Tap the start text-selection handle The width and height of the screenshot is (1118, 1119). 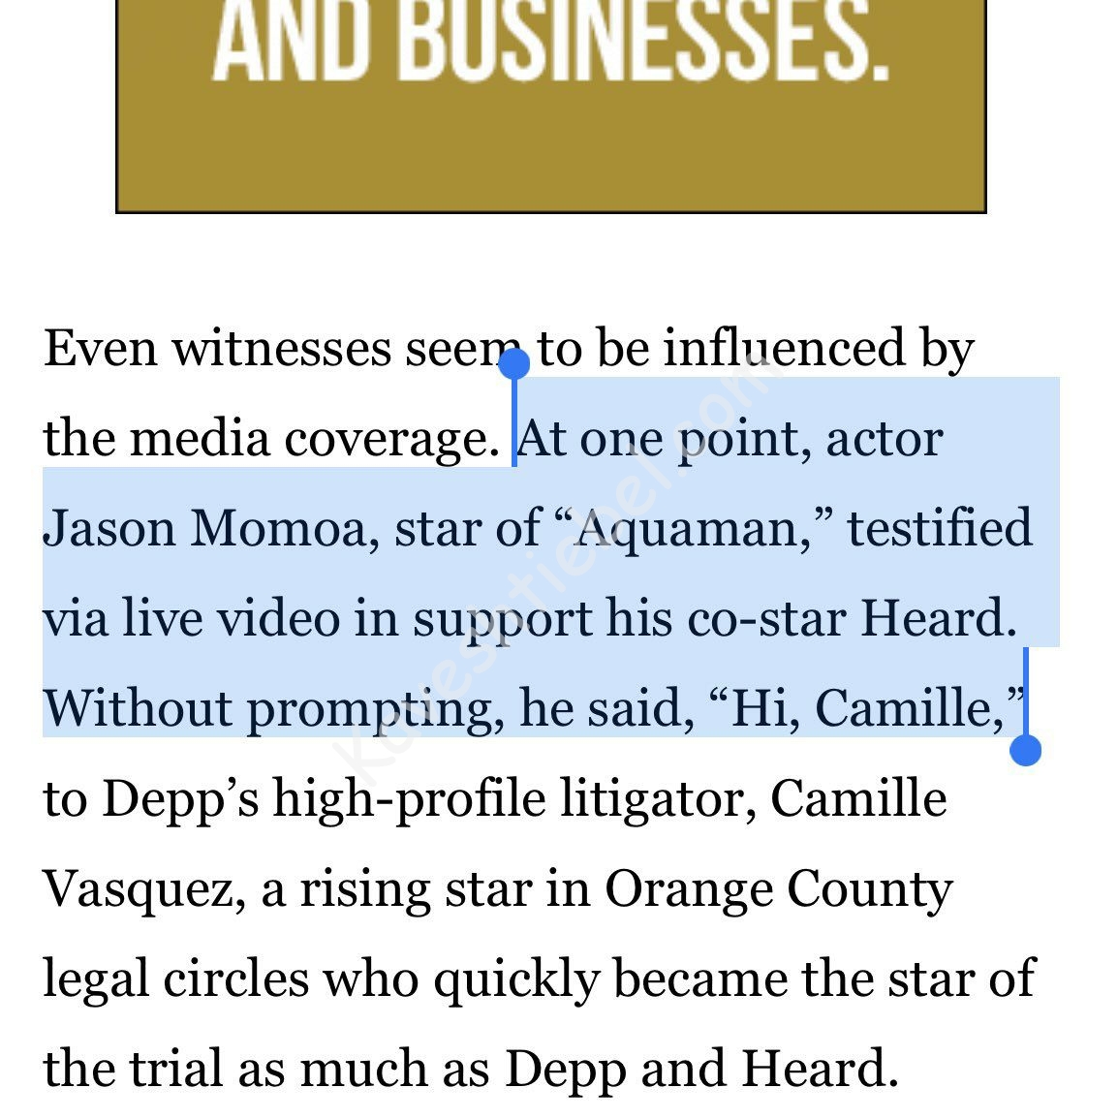point(513,364)
